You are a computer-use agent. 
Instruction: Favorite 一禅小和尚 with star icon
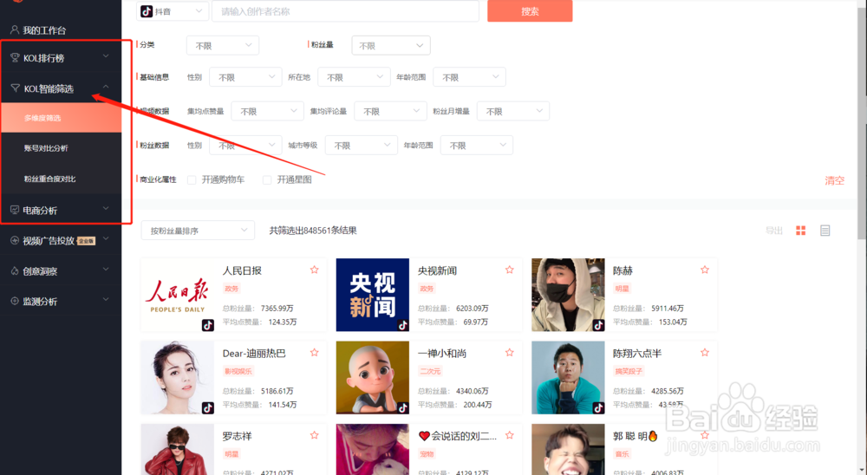click(x=509, y=352)
